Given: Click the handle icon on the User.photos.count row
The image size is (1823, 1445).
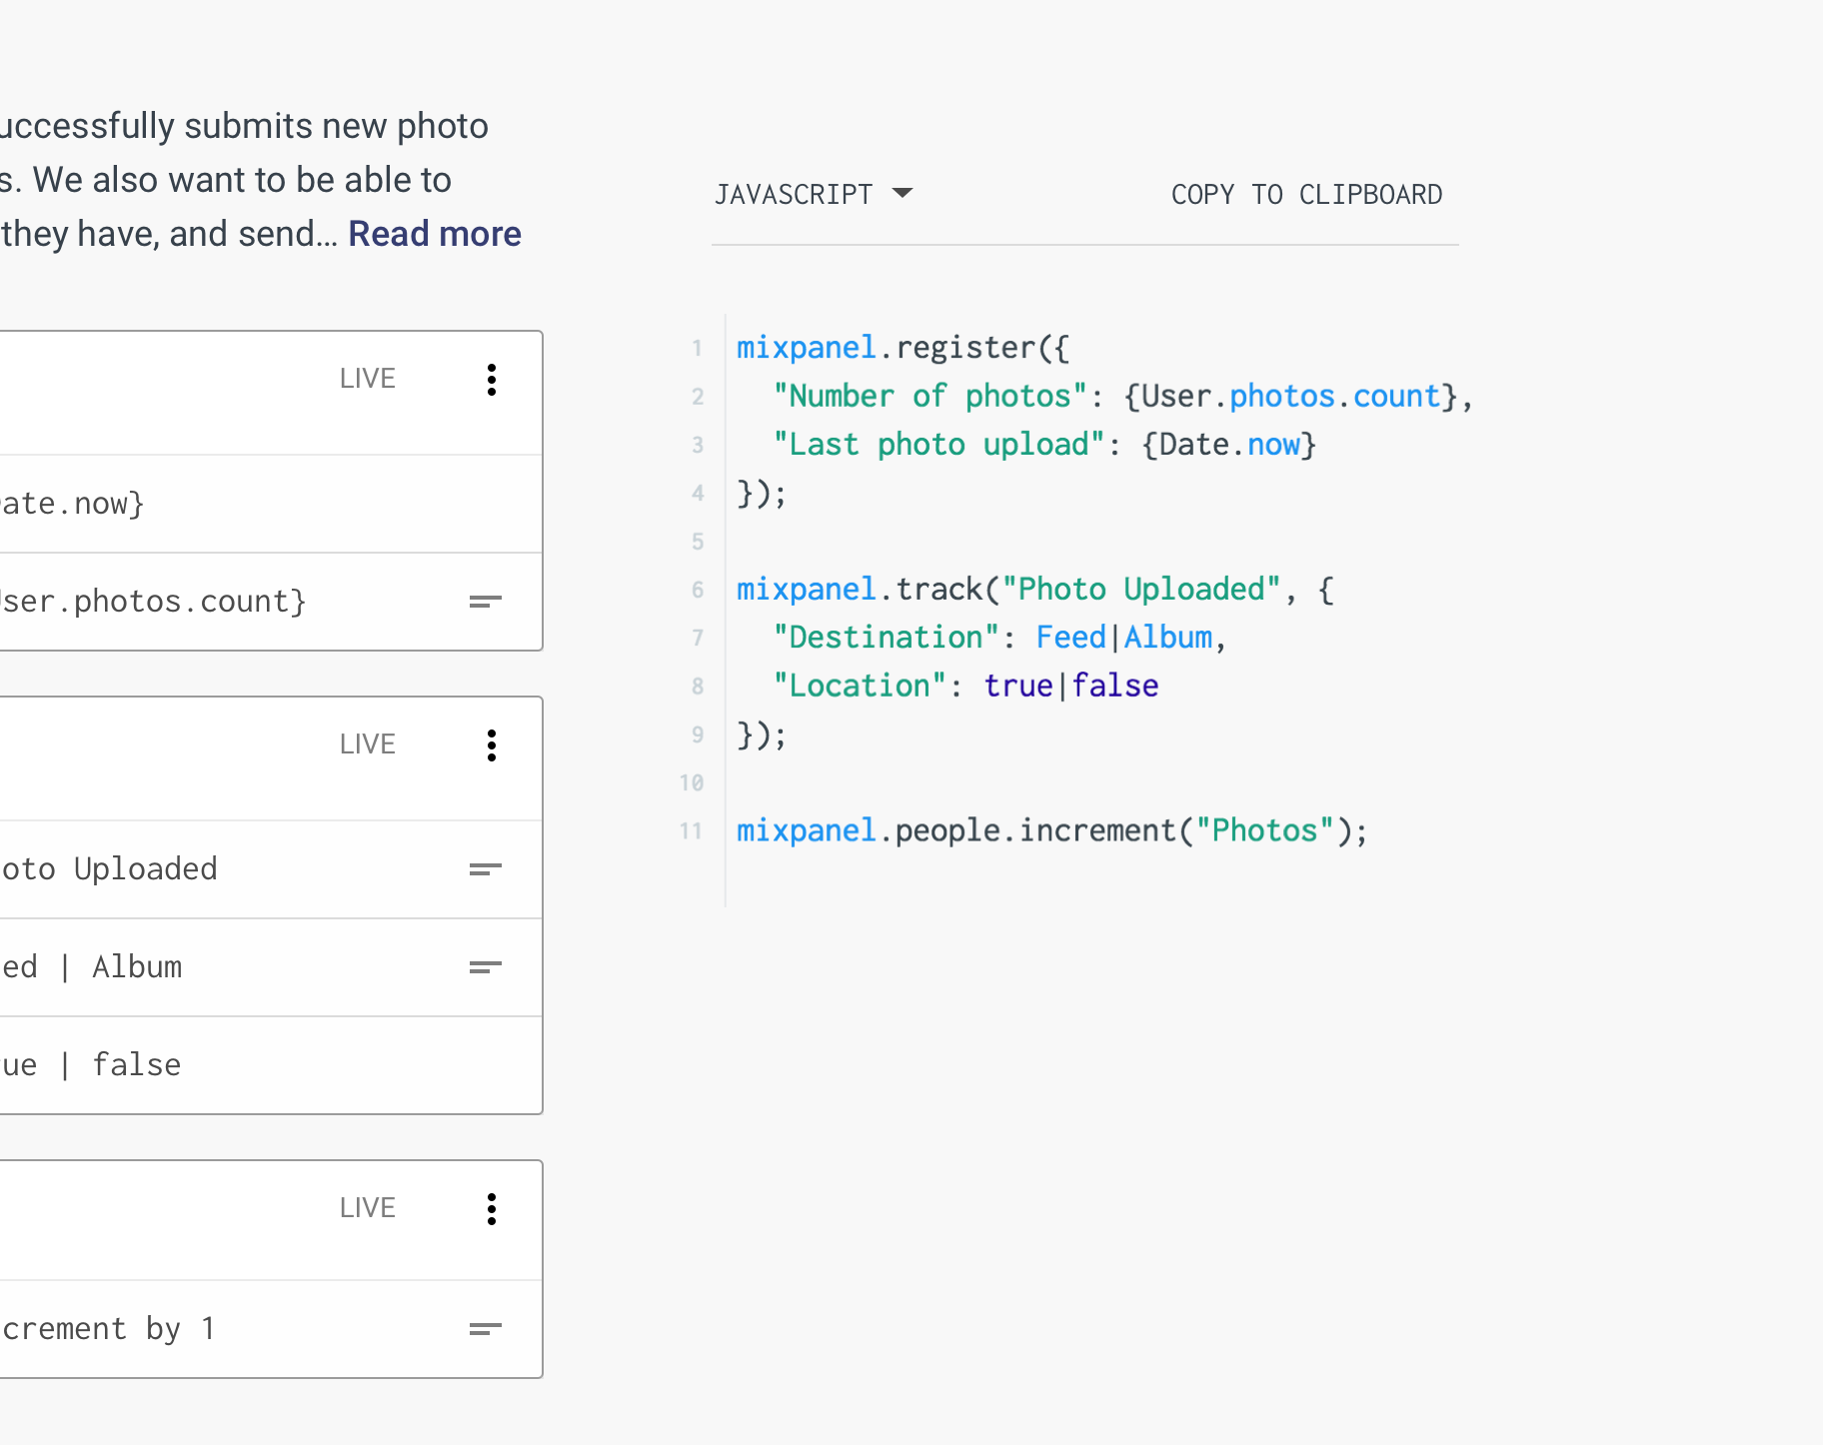Looking at the screenshot, I should 485,602.
